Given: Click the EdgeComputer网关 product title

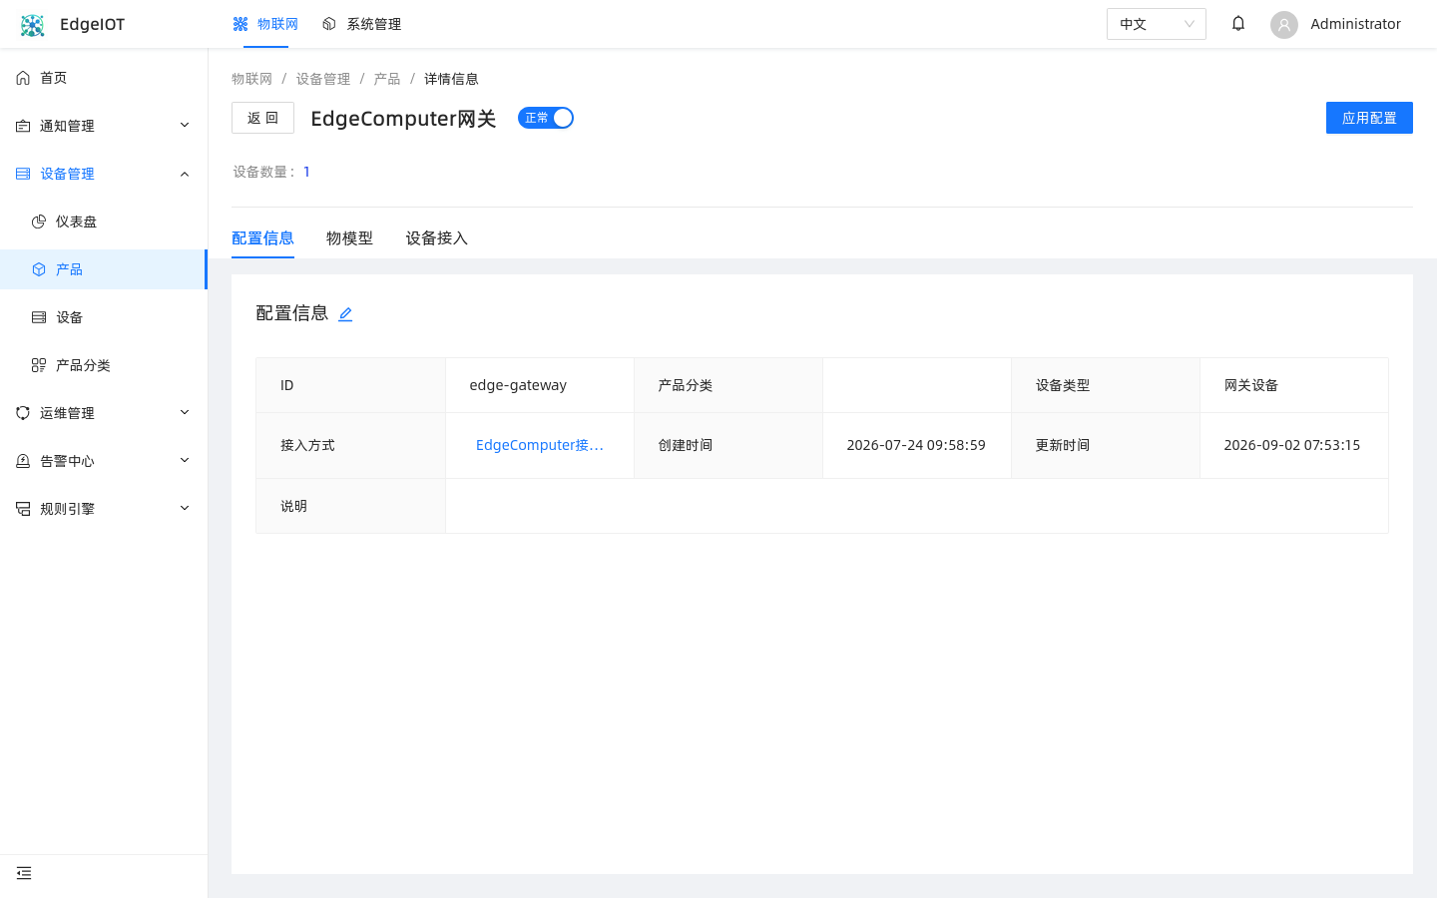Looking at the screenshot, I should (x=403, y=119).
